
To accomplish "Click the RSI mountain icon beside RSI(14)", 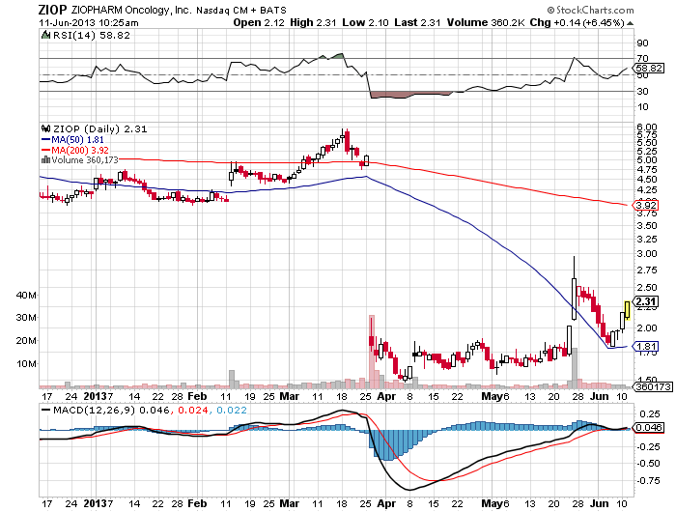I will click(45, 35).
